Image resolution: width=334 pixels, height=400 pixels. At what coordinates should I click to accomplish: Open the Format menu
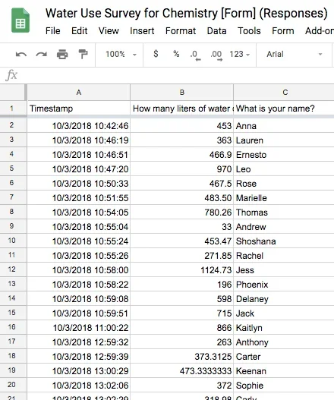(181, 31)
